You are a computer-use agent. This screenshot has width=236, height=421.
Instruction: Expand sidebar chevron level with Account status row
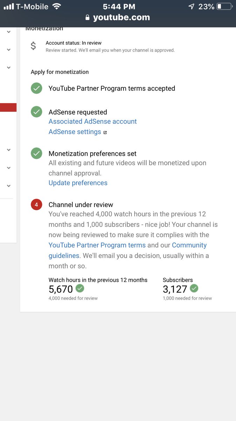pyautogui.click(x=9, y=50)
